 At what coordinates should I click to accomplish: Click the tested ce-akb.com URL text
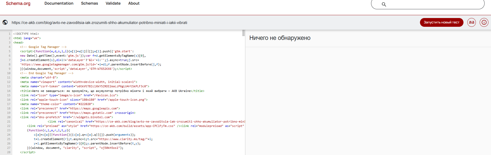99,23
